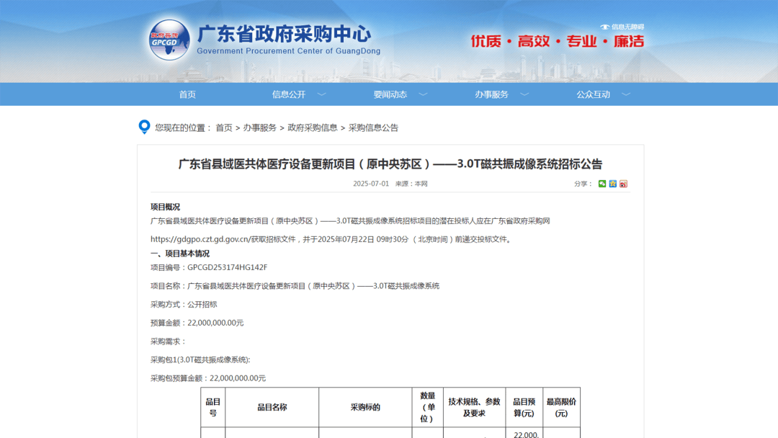Follow the 首页 breadcrumb link
Image resolution: width=778 pixels, height=438 pixels.
point(224,128)
